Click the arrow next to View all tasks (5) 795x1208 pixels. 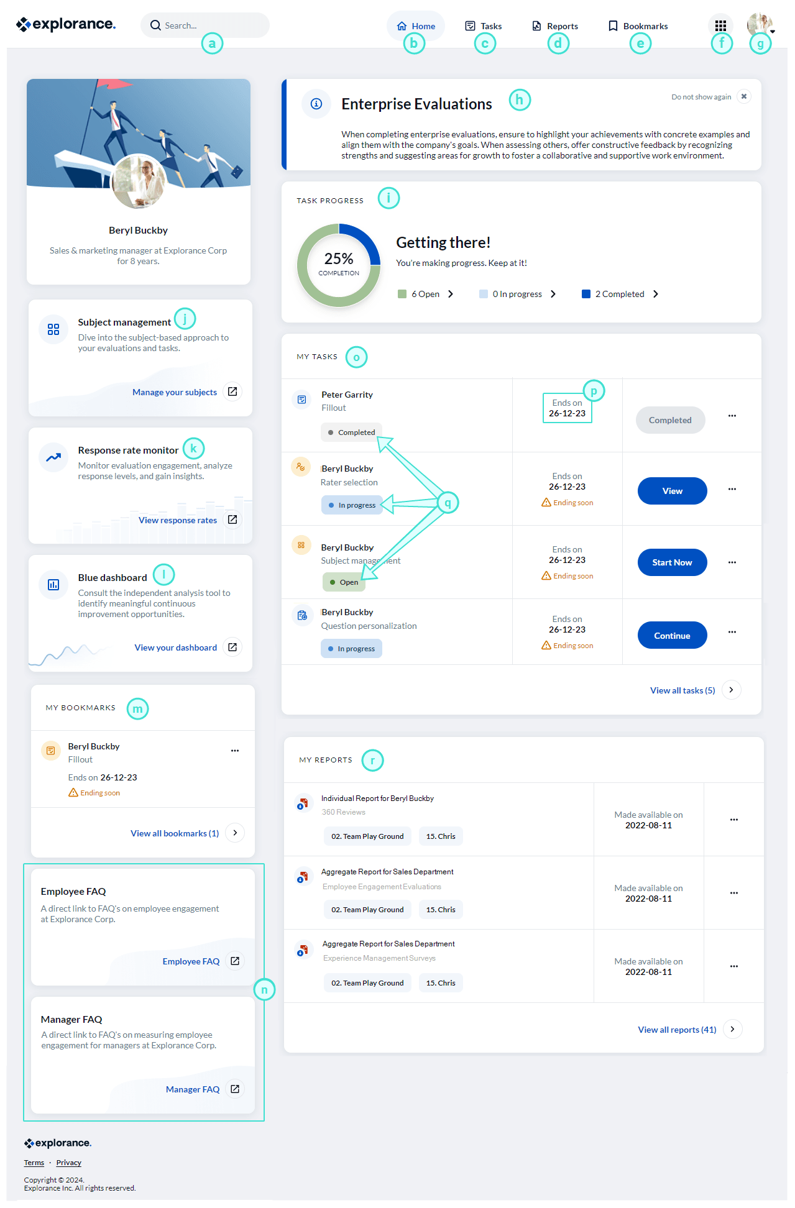click(x=732, y=690)
